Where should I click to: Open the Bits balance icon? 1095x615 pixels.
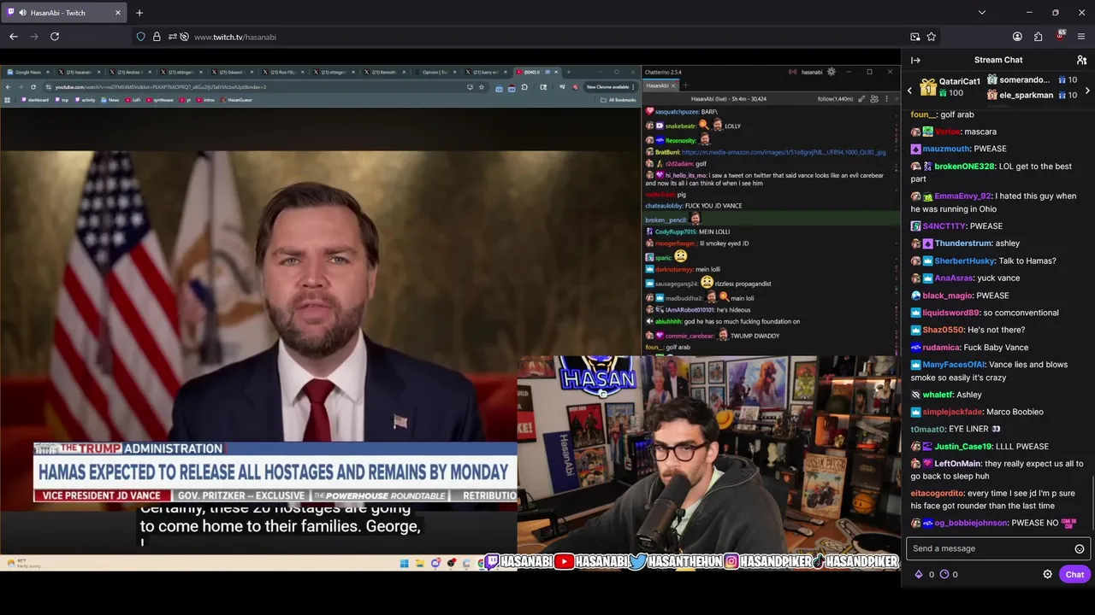919,574
